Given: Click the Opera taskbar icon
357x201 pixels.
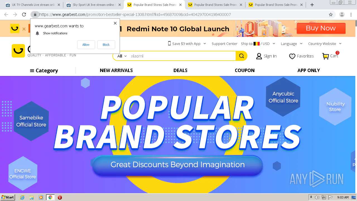Looking at the screenshot, I should (x=60, y=197).
